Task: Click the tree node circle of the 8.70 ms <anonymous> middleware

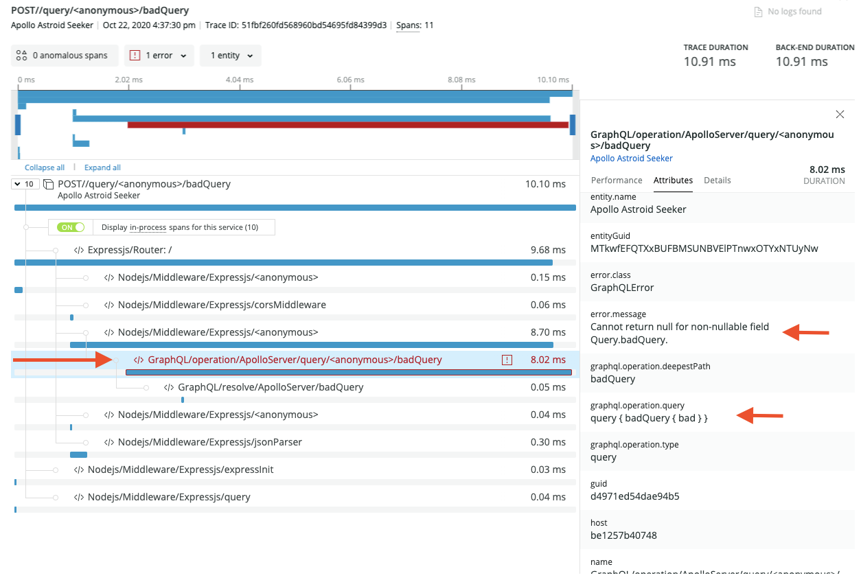Action: [86, 333]
